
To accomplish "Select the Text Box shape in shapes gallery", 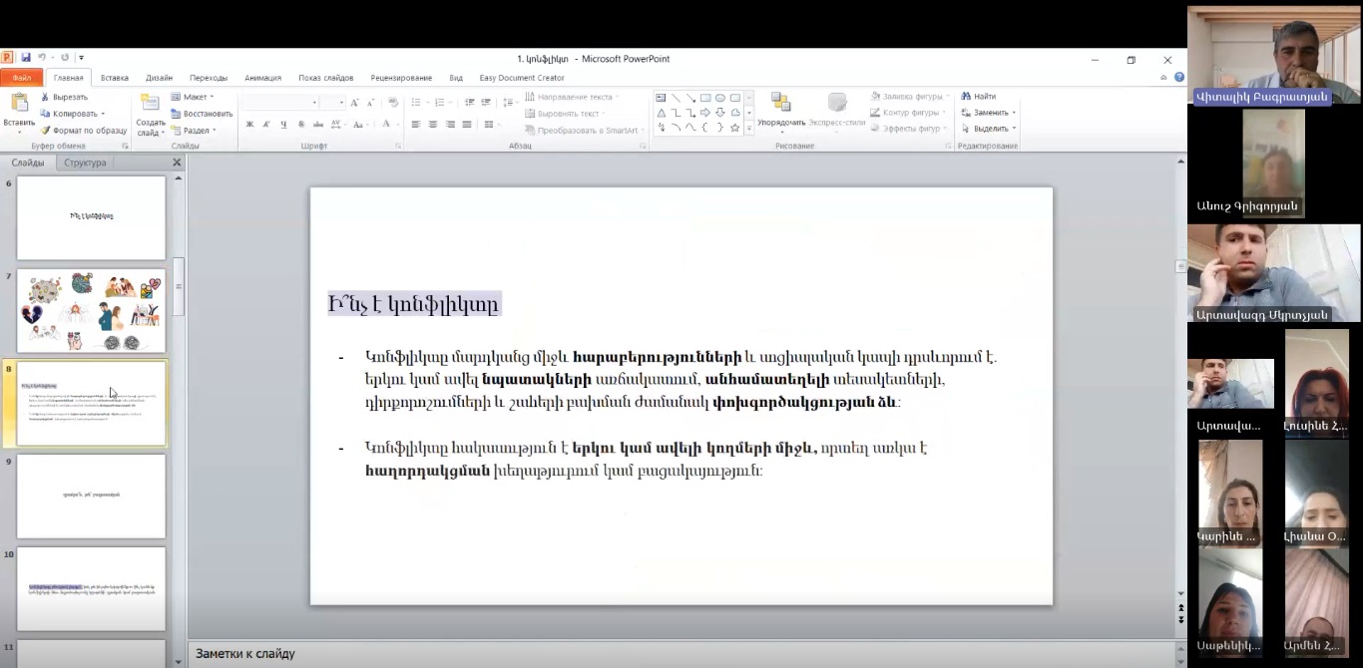I will [x=661, y=98].
